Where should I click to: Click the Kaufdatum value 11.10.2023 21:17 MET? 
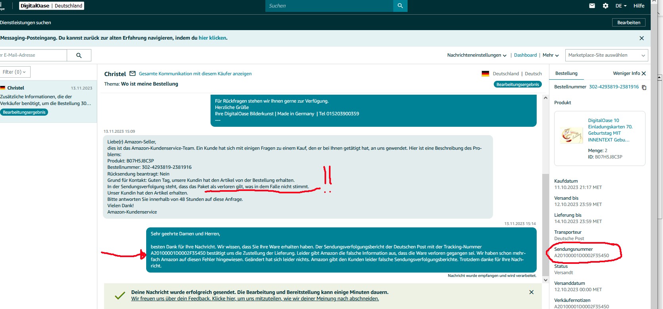(578, 188)
